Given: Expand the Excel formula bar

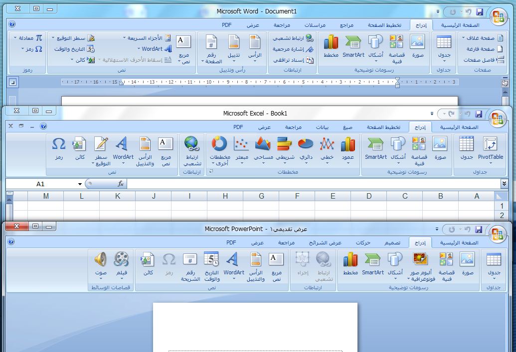Looking at the screenshot, I should (504, 183).
